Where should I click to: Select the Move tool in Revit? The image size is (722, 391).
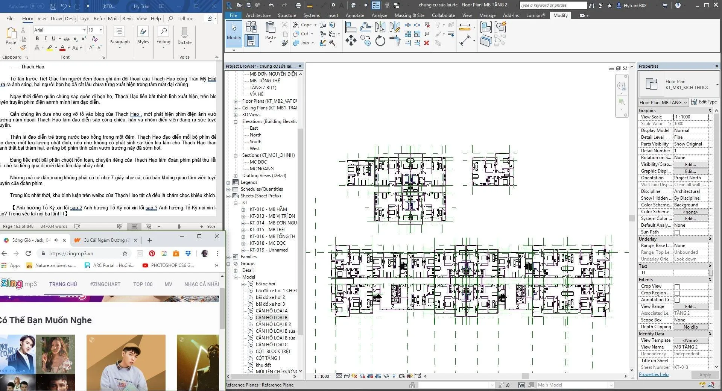pyautogui.click(x=351, y=41)
